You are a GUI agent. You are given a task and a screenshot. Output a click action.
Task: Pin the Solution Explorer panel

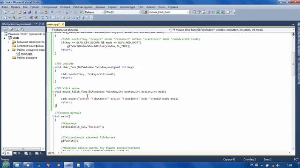(40, 24)
